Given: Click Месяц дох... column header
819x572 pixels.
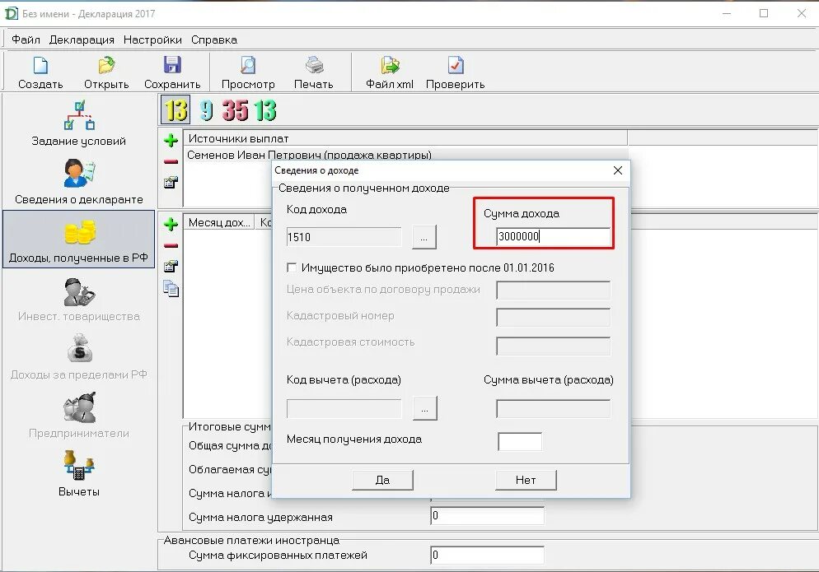Looking at the screenshot, I should pyautogui.click(x=219, y=223).
